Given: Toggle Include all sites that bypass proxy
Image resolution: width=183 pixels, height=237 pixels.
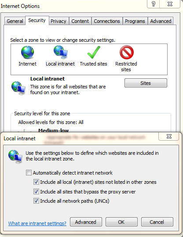Looking at the screenshot, I should pyautogui.click(x=36, y=192).
